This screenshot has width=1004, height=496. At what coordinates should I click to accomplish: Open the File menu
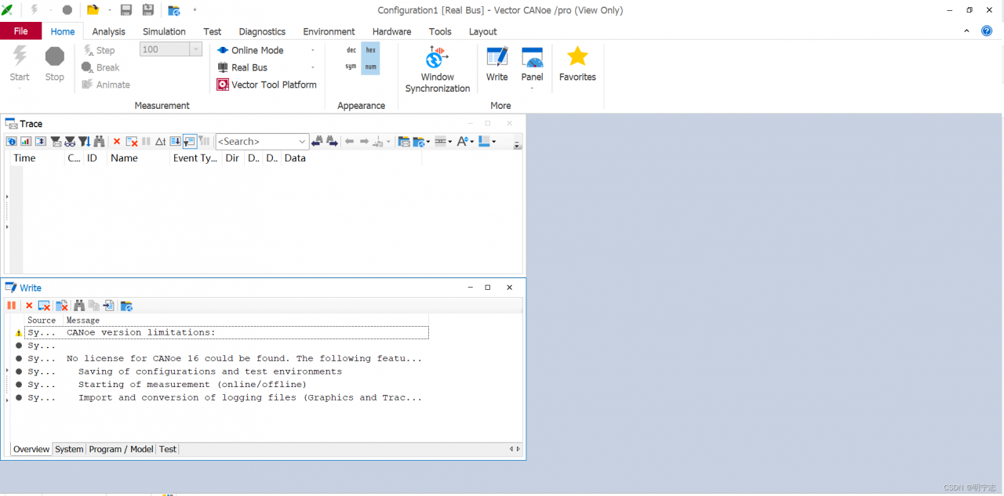pyautogui.click(x=21, y=31)
